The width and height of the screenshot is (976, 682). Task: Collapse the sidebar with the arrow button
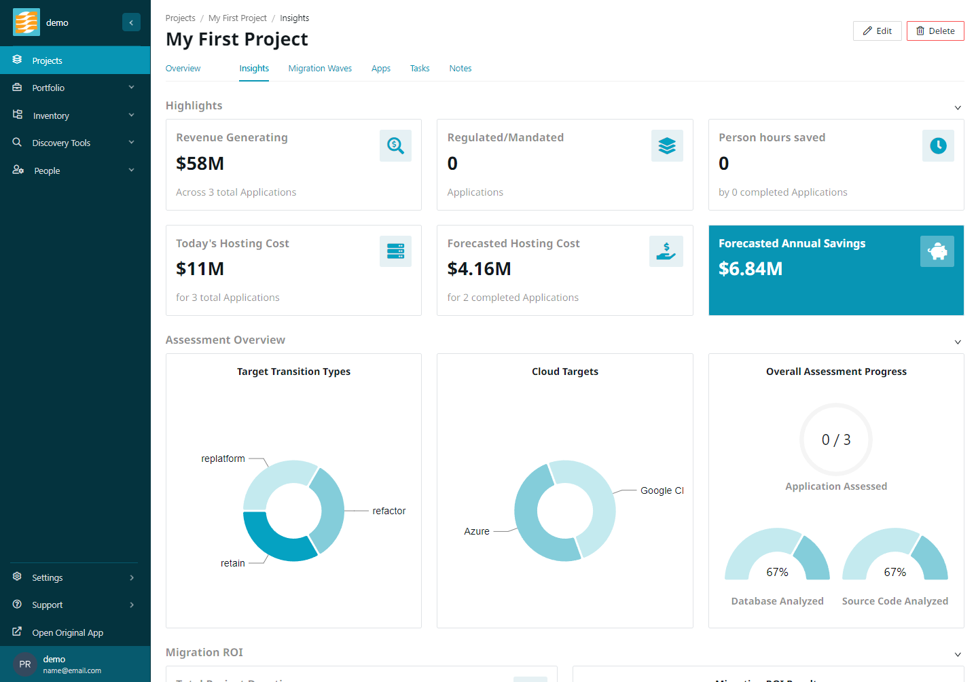point(131,22)
